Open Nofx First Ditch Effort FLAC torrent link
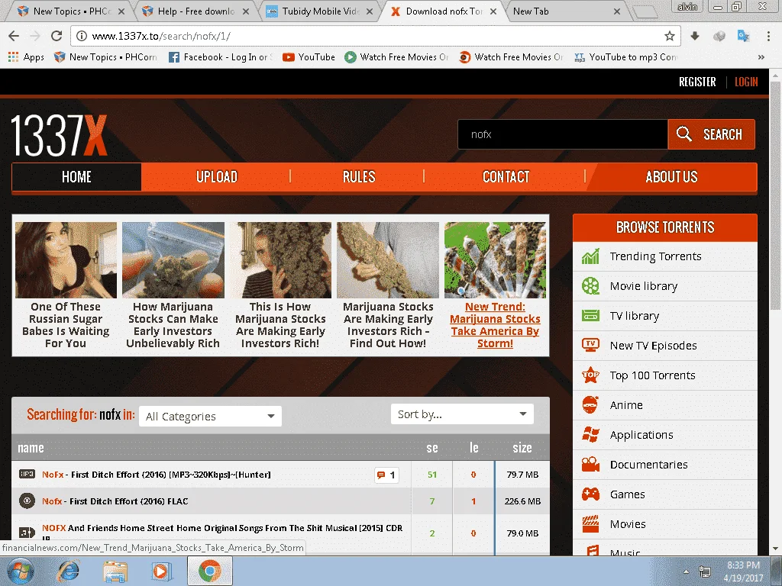The image size is (782, 586). click(x=115, y=501)
